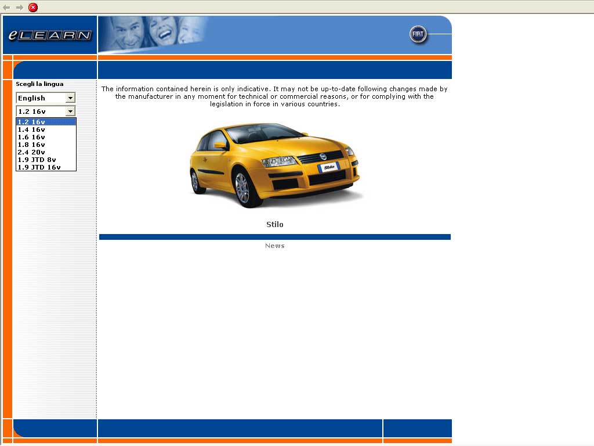The width and height of the screenshot is (594, 446).
Task: Choose the 1.8 16v engine option
Action: click(46, 145)
